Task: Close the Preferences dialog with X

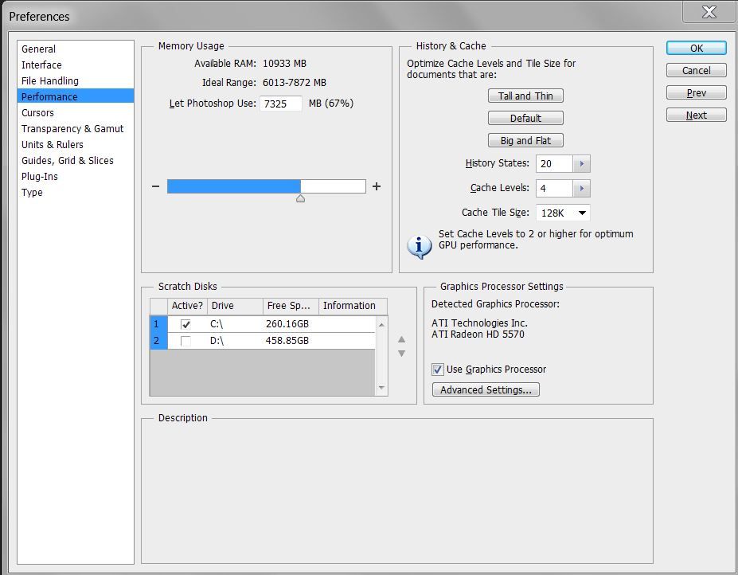Action: pos(708,12)
